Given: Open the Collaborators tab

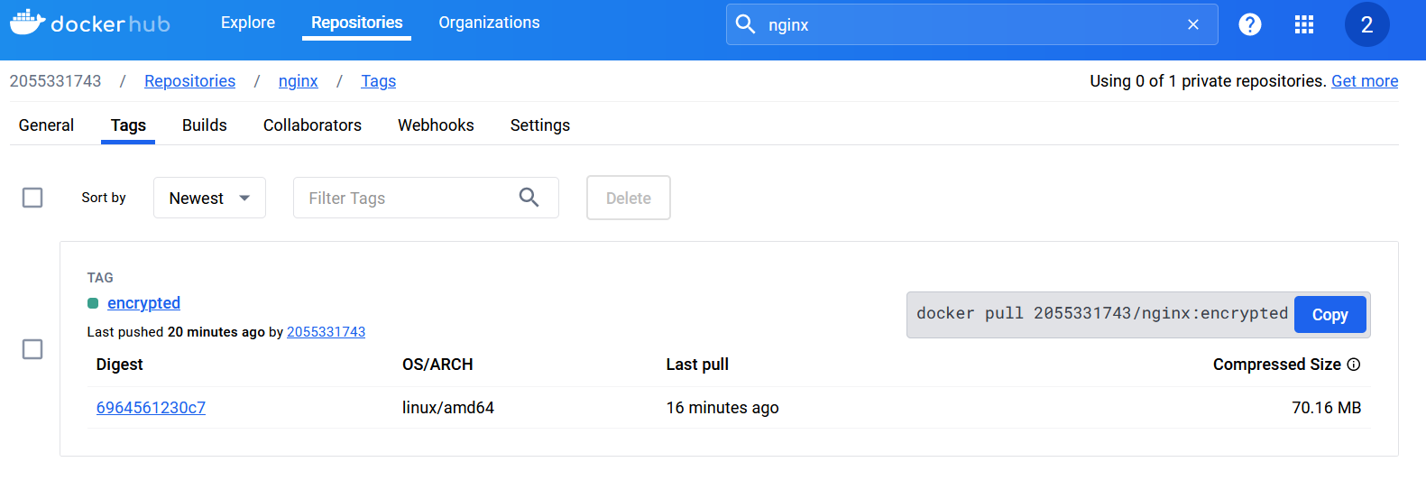Looking at the screenshot, I should (x=312, y=125).
